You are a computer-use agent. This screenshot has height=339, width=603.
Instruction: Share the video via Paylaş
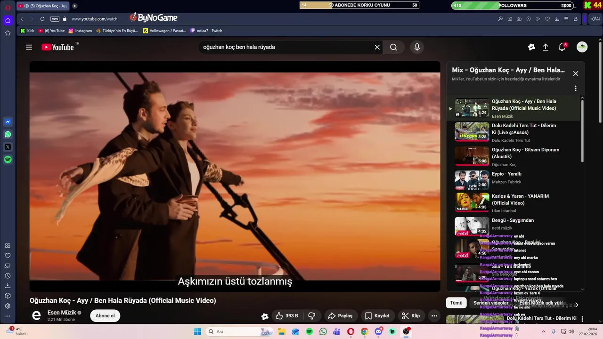click(x=340, y=316)
